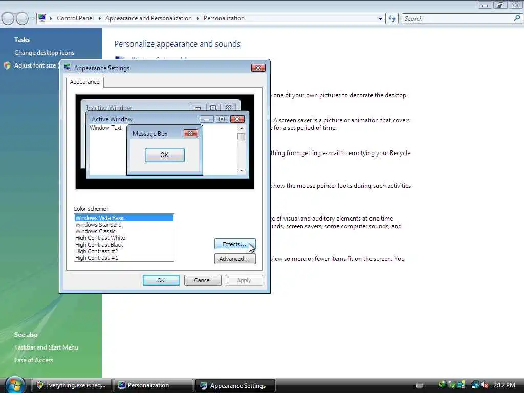Click Personalization breadcrumb
This screenshot has height=393, width=524.
(x=224, y=18)
